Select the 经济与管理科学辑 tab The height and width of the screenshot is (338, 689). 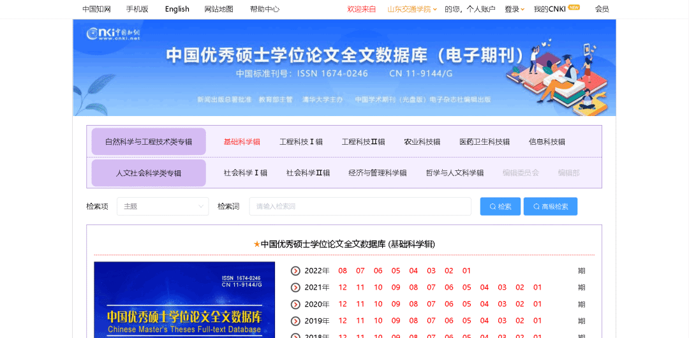[378, 173]
